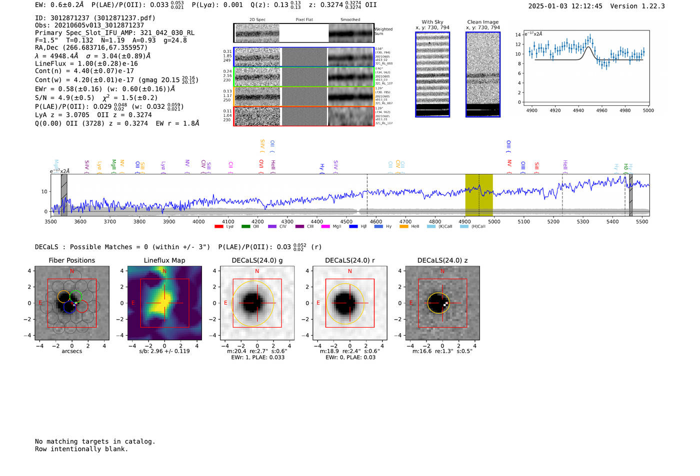Viewport: 700px width, 476px height.
Task: Click the m:16.6 re:1.3" caption
Action: 442,351
